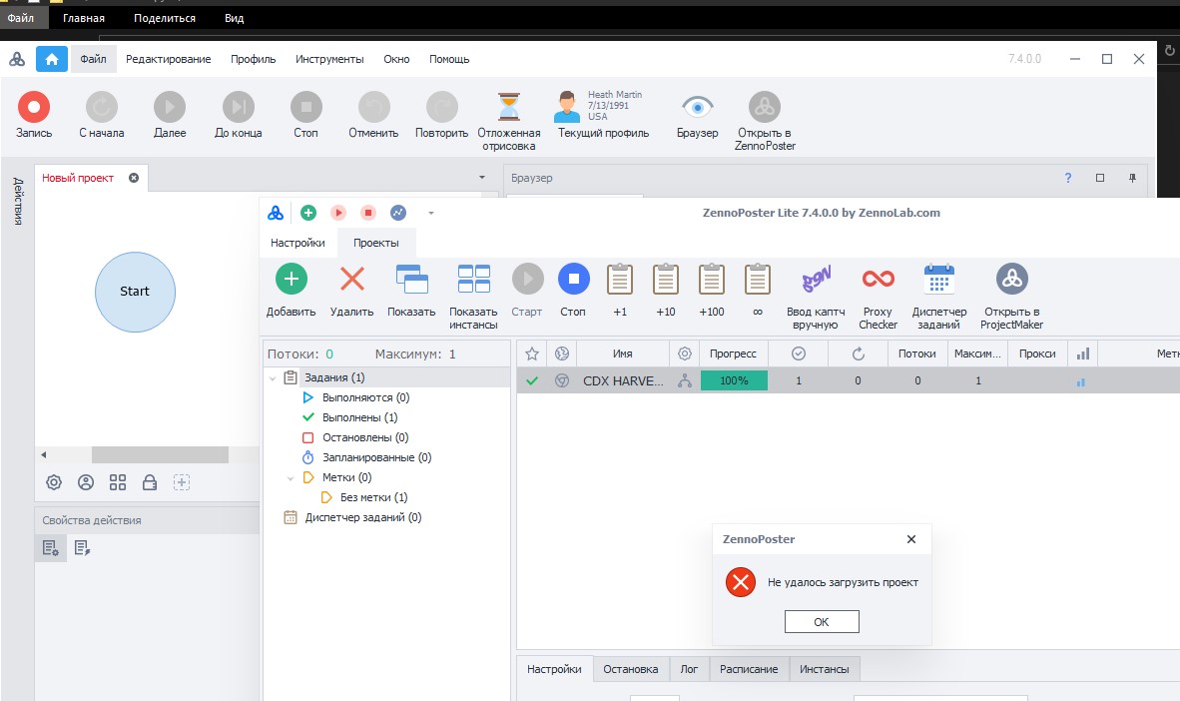This screenshot has width=1180, height=701.
Task: Click Открыть в ProjectMaker icon
Action: (1012, 279)
